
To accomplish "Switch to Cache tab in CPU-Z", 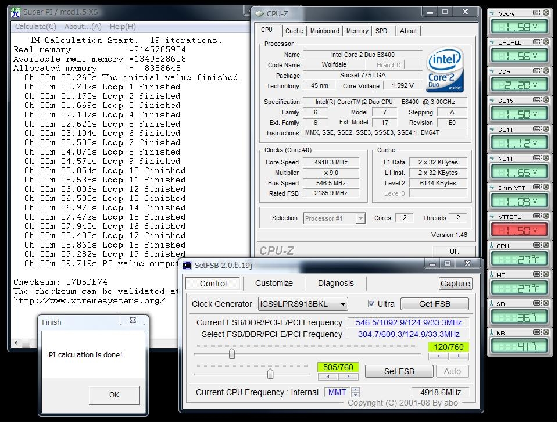I will 294,31.
